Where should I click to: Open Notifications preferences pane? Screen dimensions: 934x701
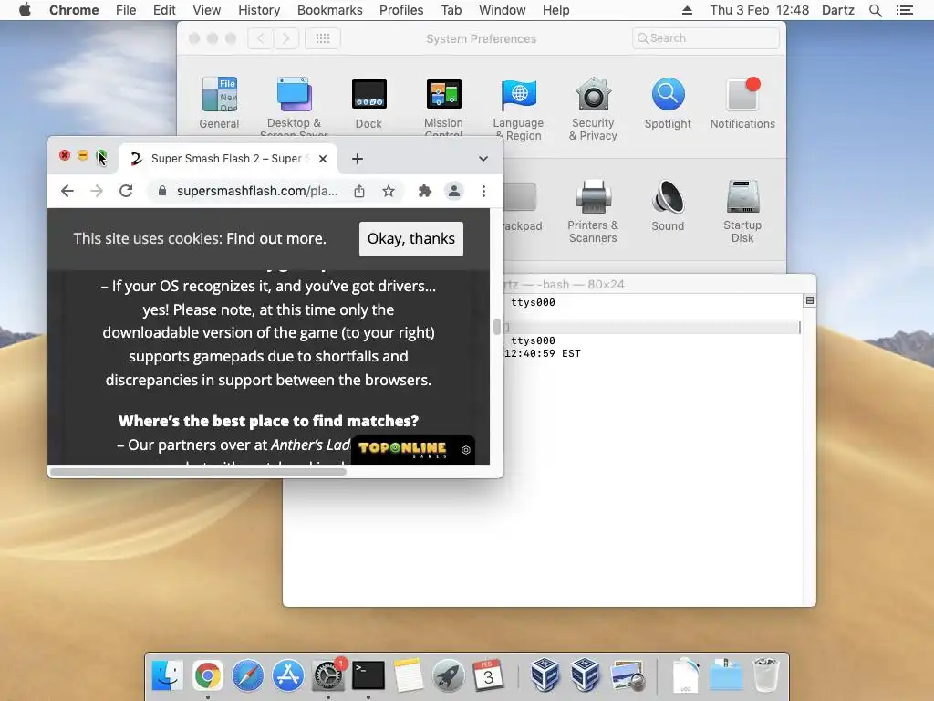tap(742, 102)
